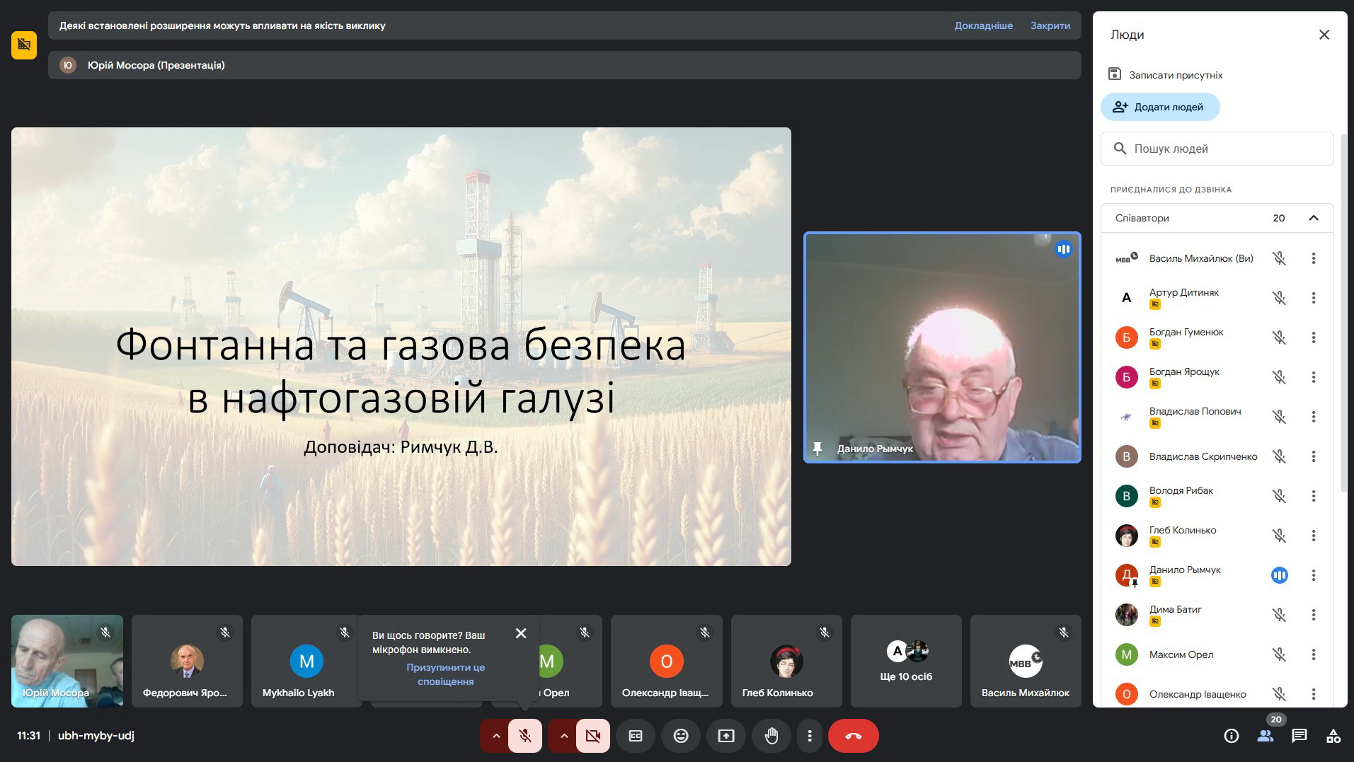Click the raise hand icon
This screenshot has height=762, width=1354.
(771, 736)
